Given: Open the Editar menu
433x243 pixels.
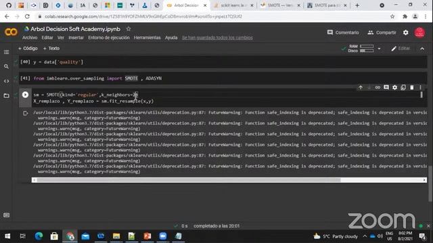Looking at the screenshot, I should [x=47, y=38].
